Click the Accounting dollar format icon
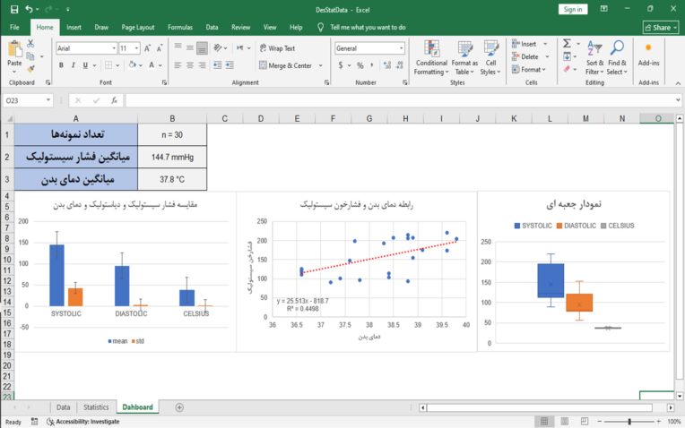Viewport: 685px width, 428px height. coord(341,65)
